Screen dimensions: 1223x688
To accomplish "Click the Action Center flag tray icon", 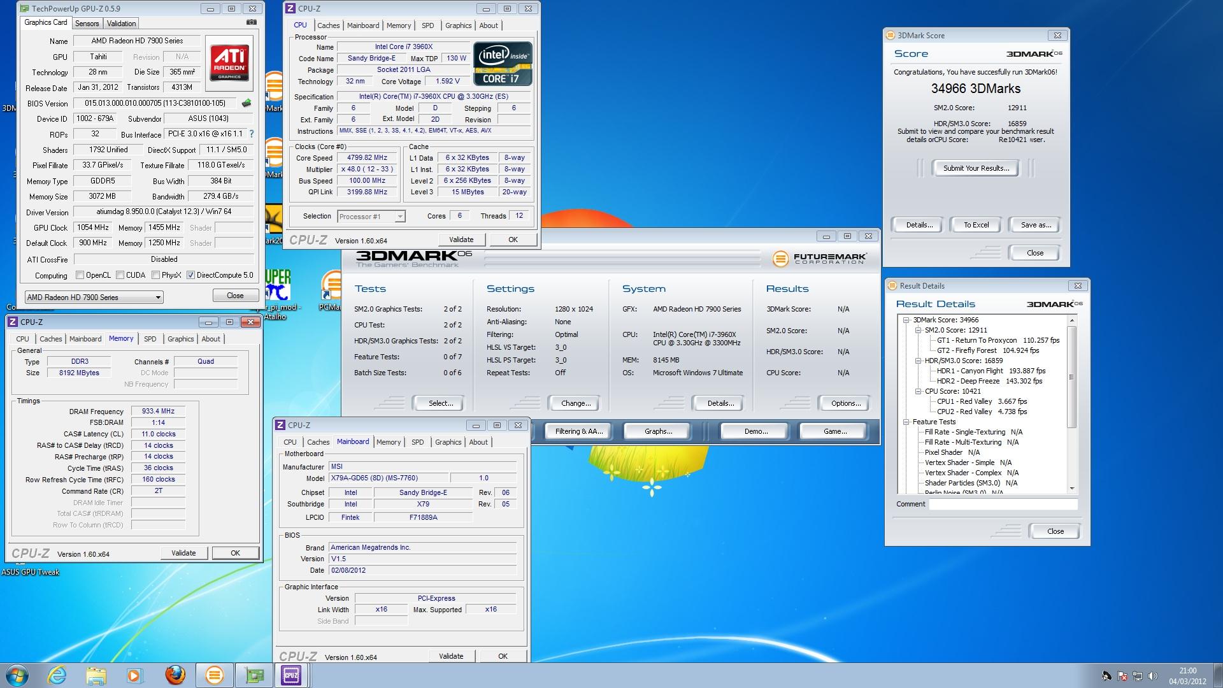I will click(1122, 676).
